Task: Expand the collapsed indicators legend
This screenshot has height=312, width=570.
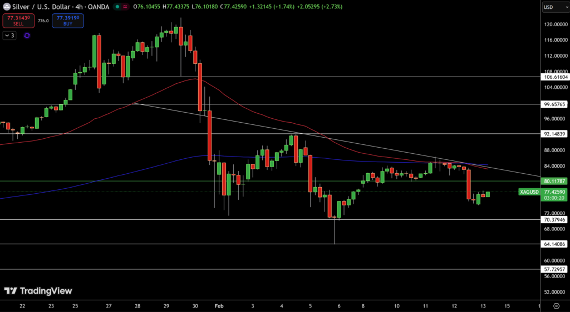Action: (x=9, y=36)
